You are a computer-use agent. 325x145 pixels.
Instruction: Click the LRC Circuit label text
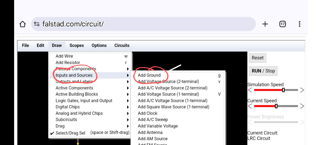coord(259,138)
